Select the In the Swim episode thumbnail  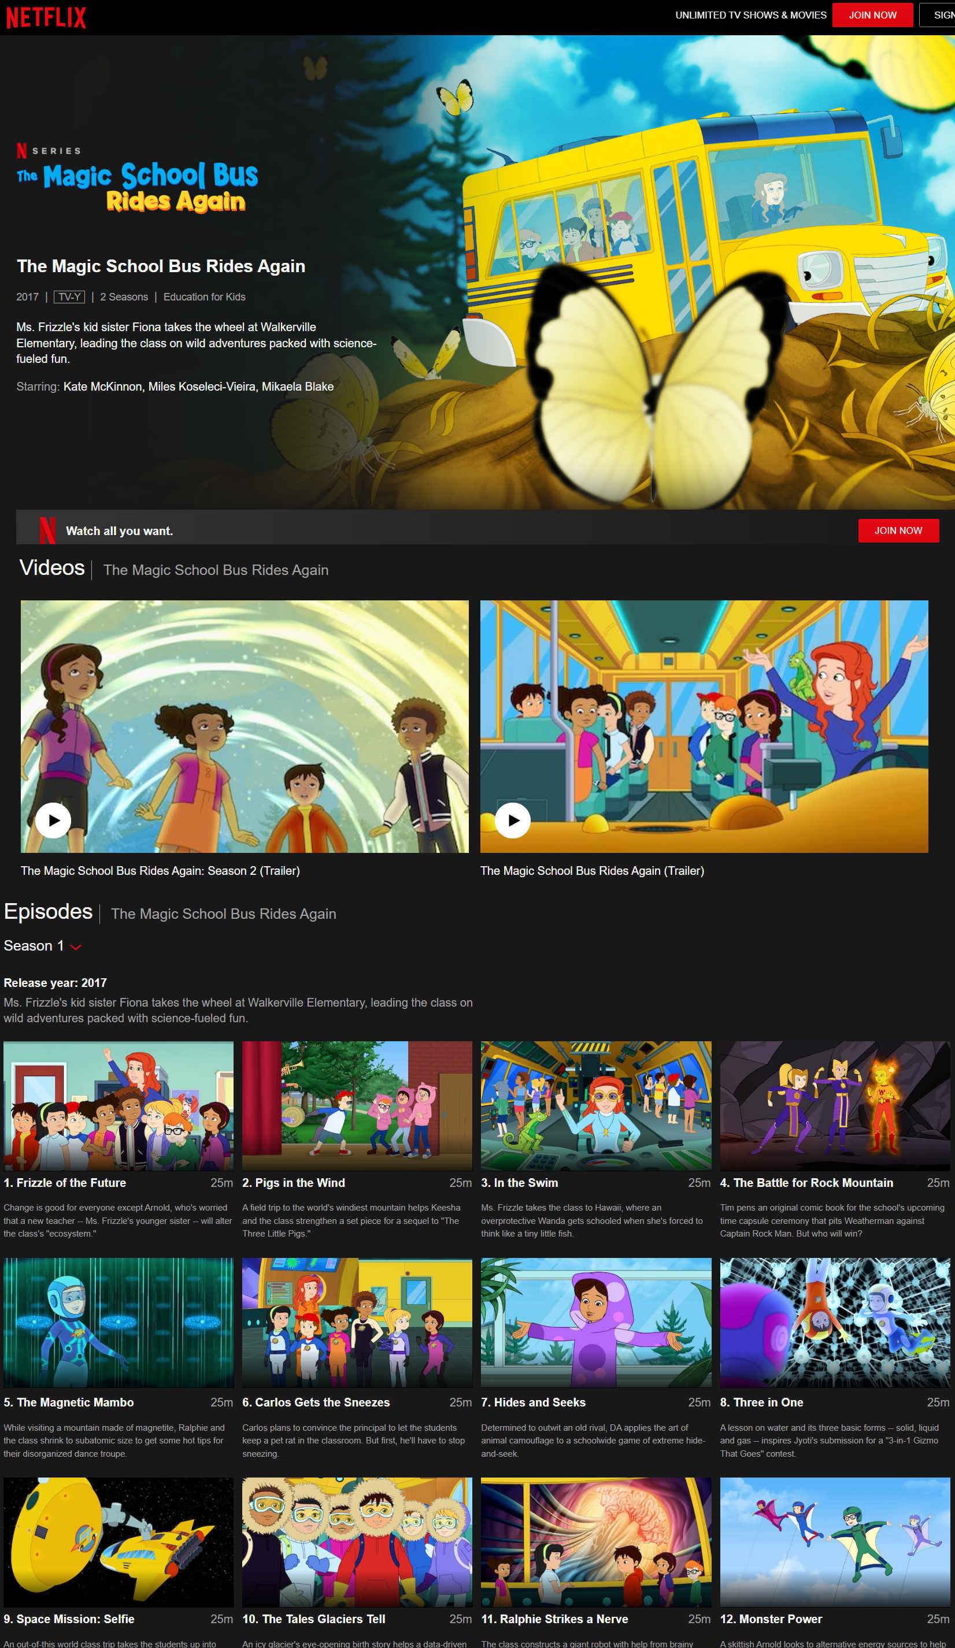point(595,1105)
